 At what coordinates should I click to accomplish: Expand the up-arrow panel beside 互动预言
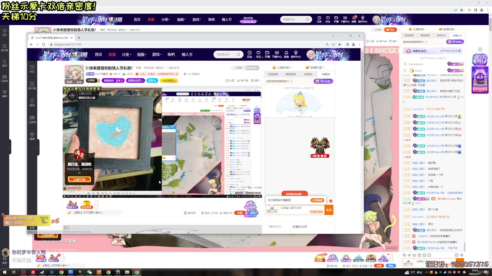96,204
